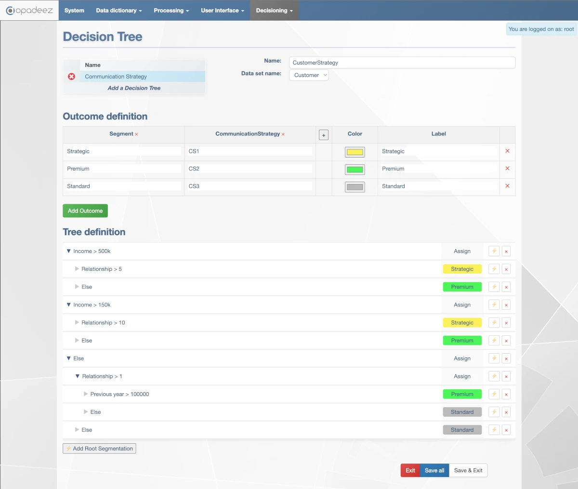Viewport: 578px width, 489px height.
Task: Click the yellow color swatch for Strategic
Action: pyautogui.click(x=355, y=152)
